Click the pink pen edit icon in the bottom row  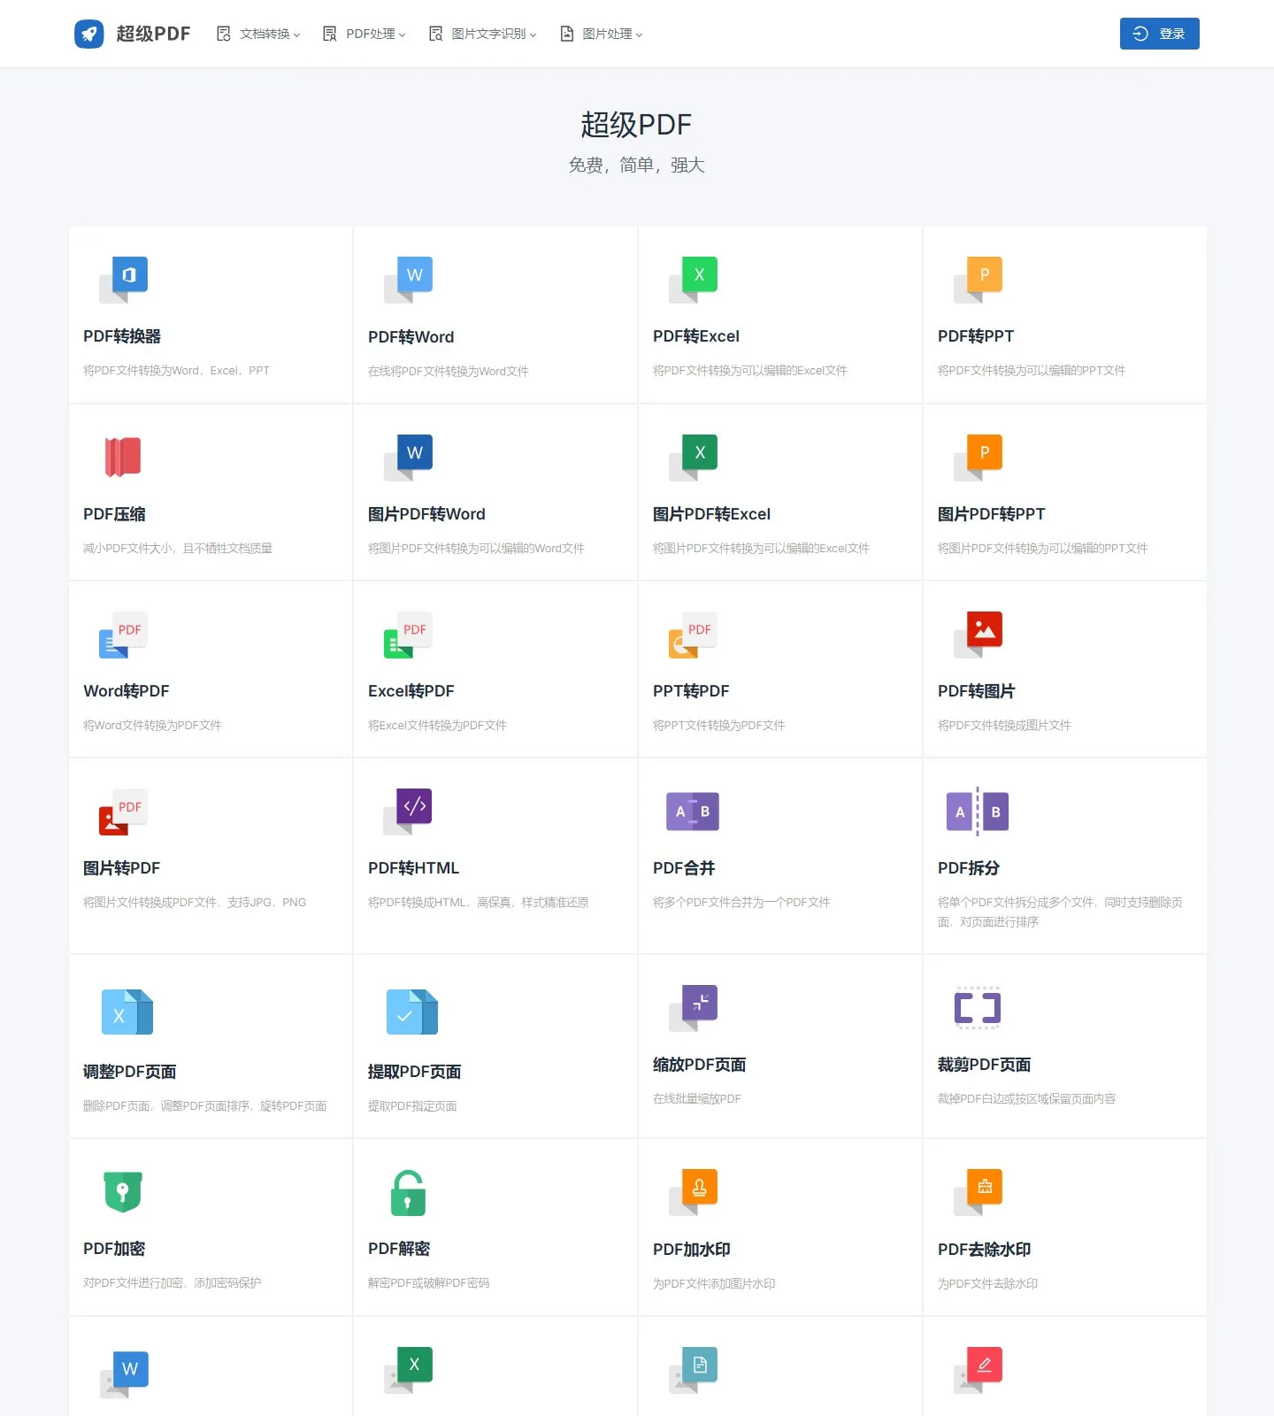978,1370
